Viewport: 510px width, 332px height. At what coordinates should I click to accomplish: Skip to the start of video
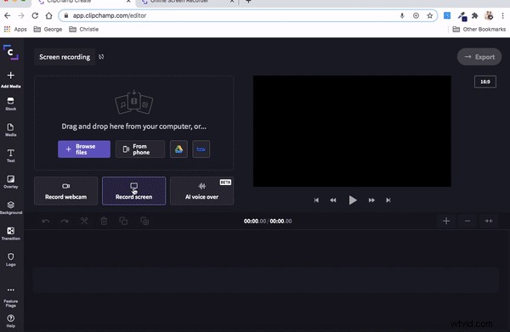pyautogui.click(x=316, y=200)
